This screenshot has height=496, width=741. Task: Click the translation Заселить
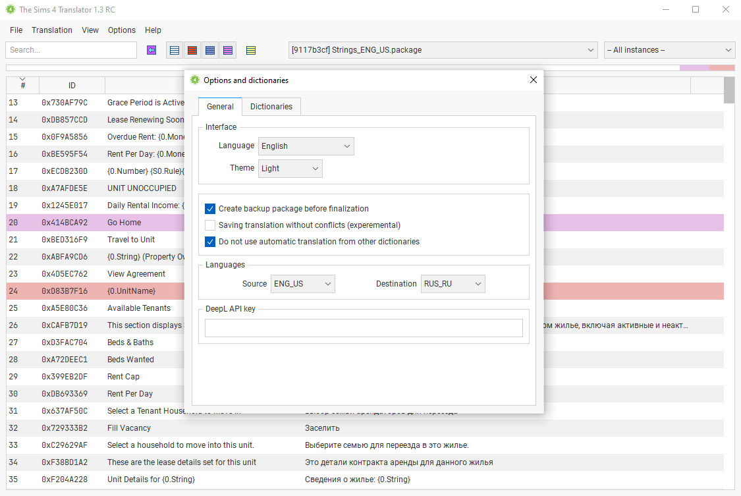pyautogui.click(x=322, y=428)
